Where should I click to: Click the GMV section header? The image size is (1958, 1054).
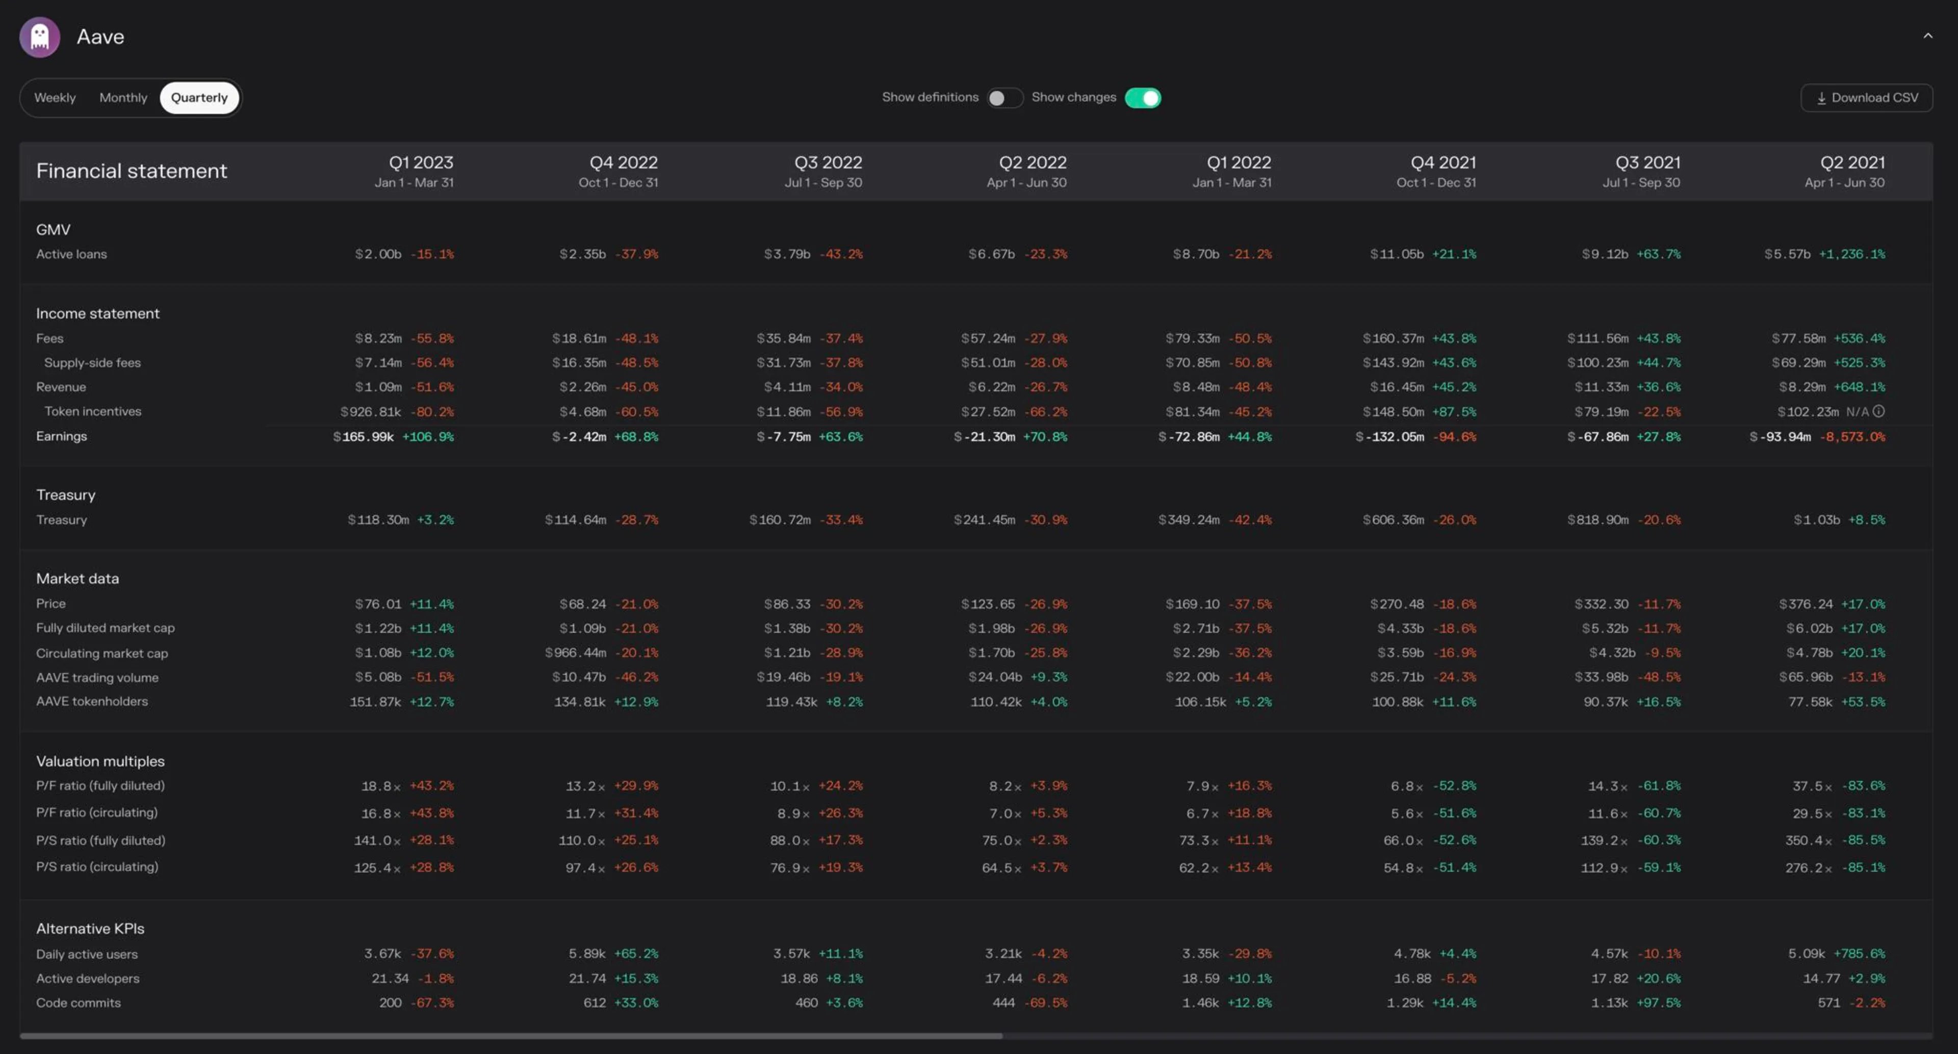click(x=53, y=229)
